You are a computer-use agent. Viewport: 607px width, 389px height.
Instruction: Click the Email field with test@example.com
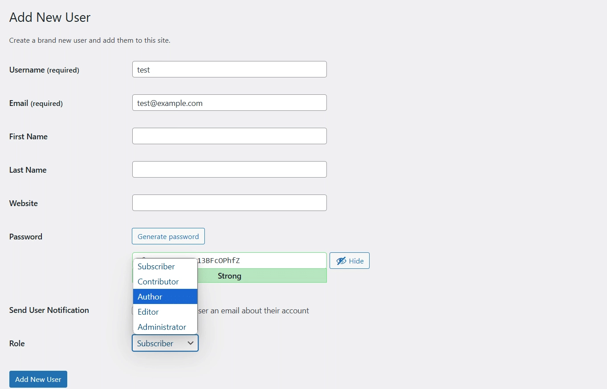pyautogui.click(x=229, y=102)
